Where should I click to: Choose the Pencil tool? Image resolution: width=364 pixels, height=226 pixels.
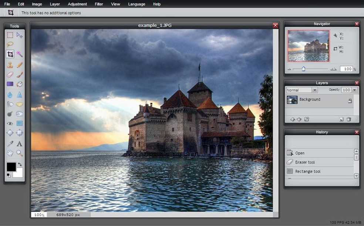[x=20, y=65]
